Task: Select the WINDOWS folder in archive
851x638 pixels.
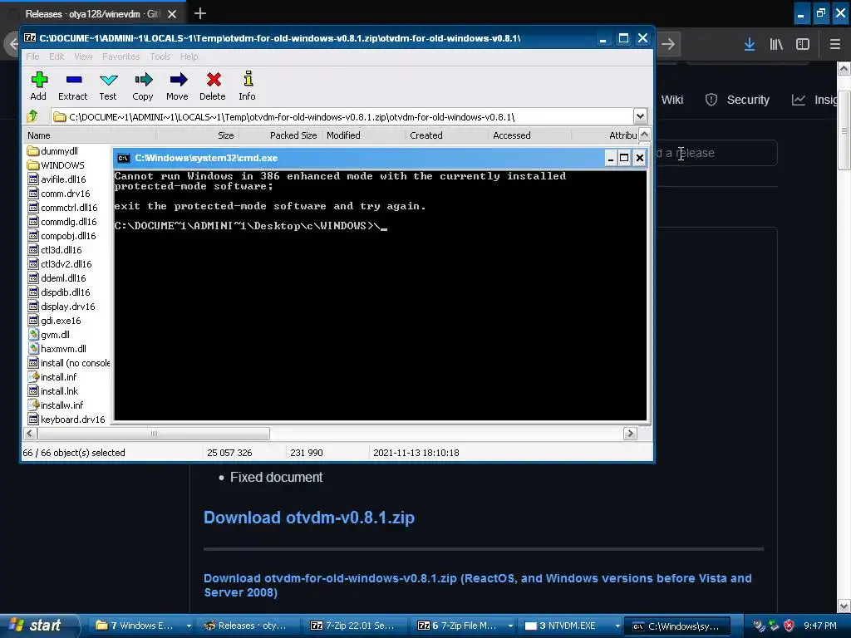Action: coord(56,165)
